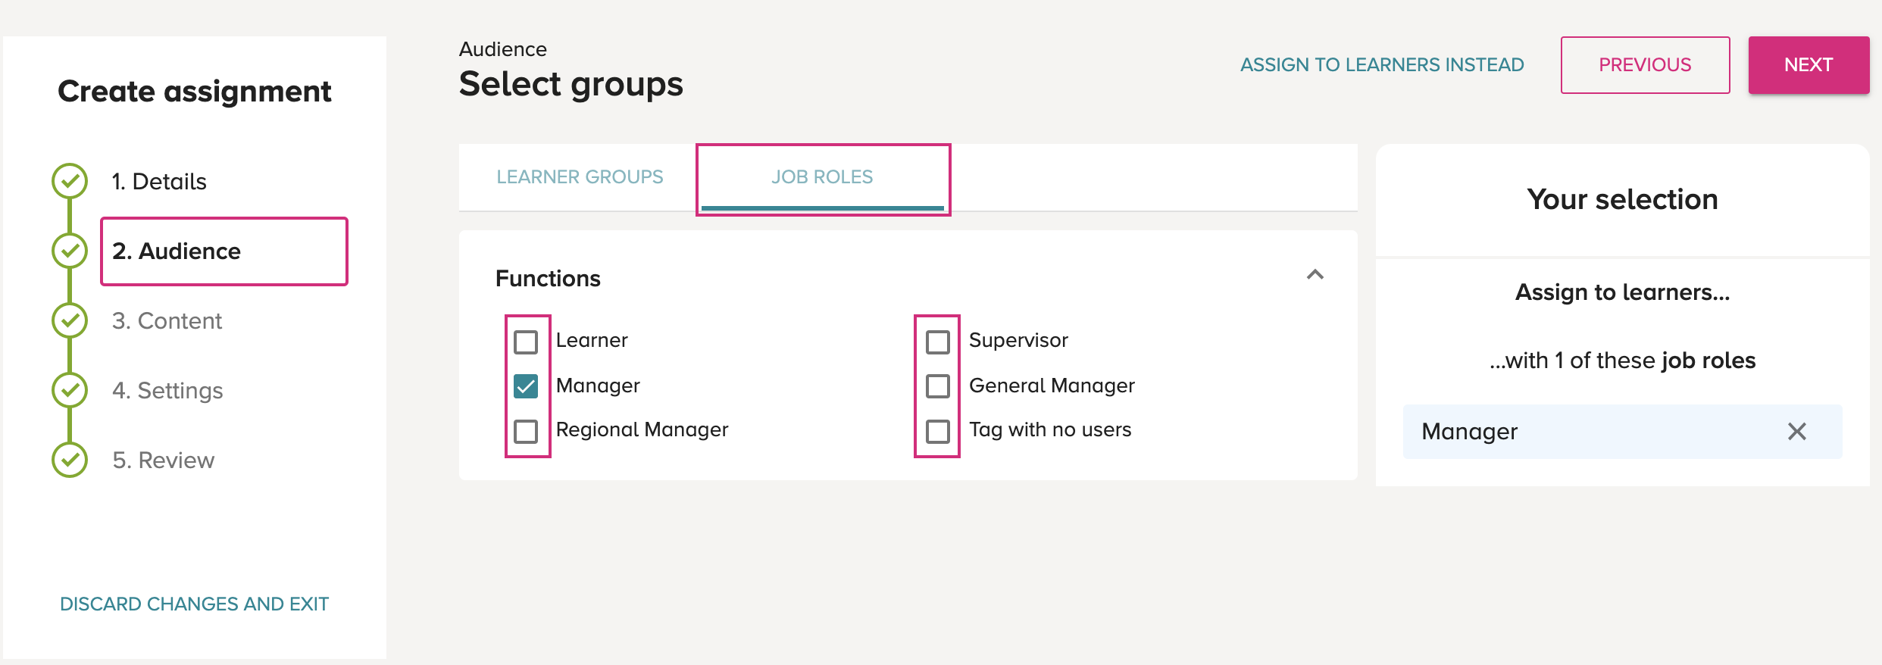Click the General Manager label
Image resolution: width=1882 pixels, height=665 pixels.
click(1052, 386)
